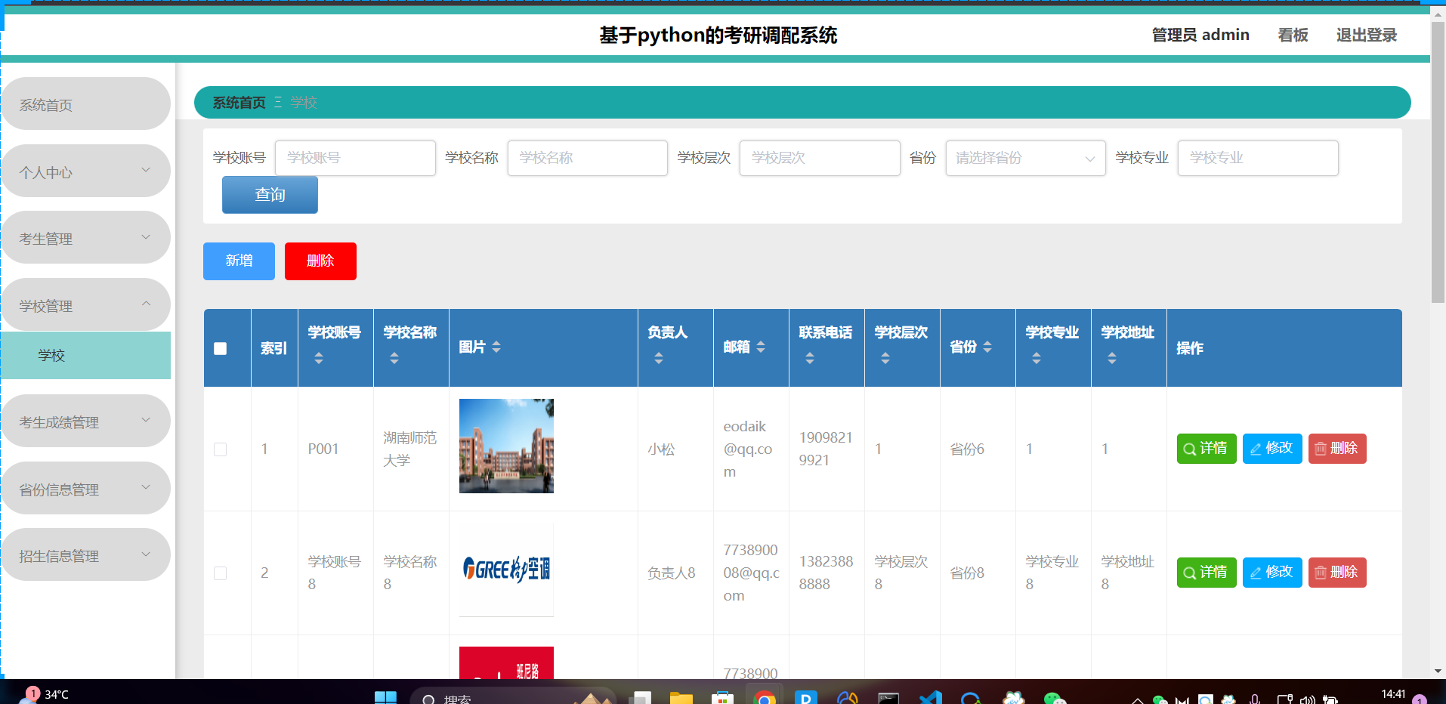
Task: View 详情 for P001 row
Action: click(x=1206, y=449)
